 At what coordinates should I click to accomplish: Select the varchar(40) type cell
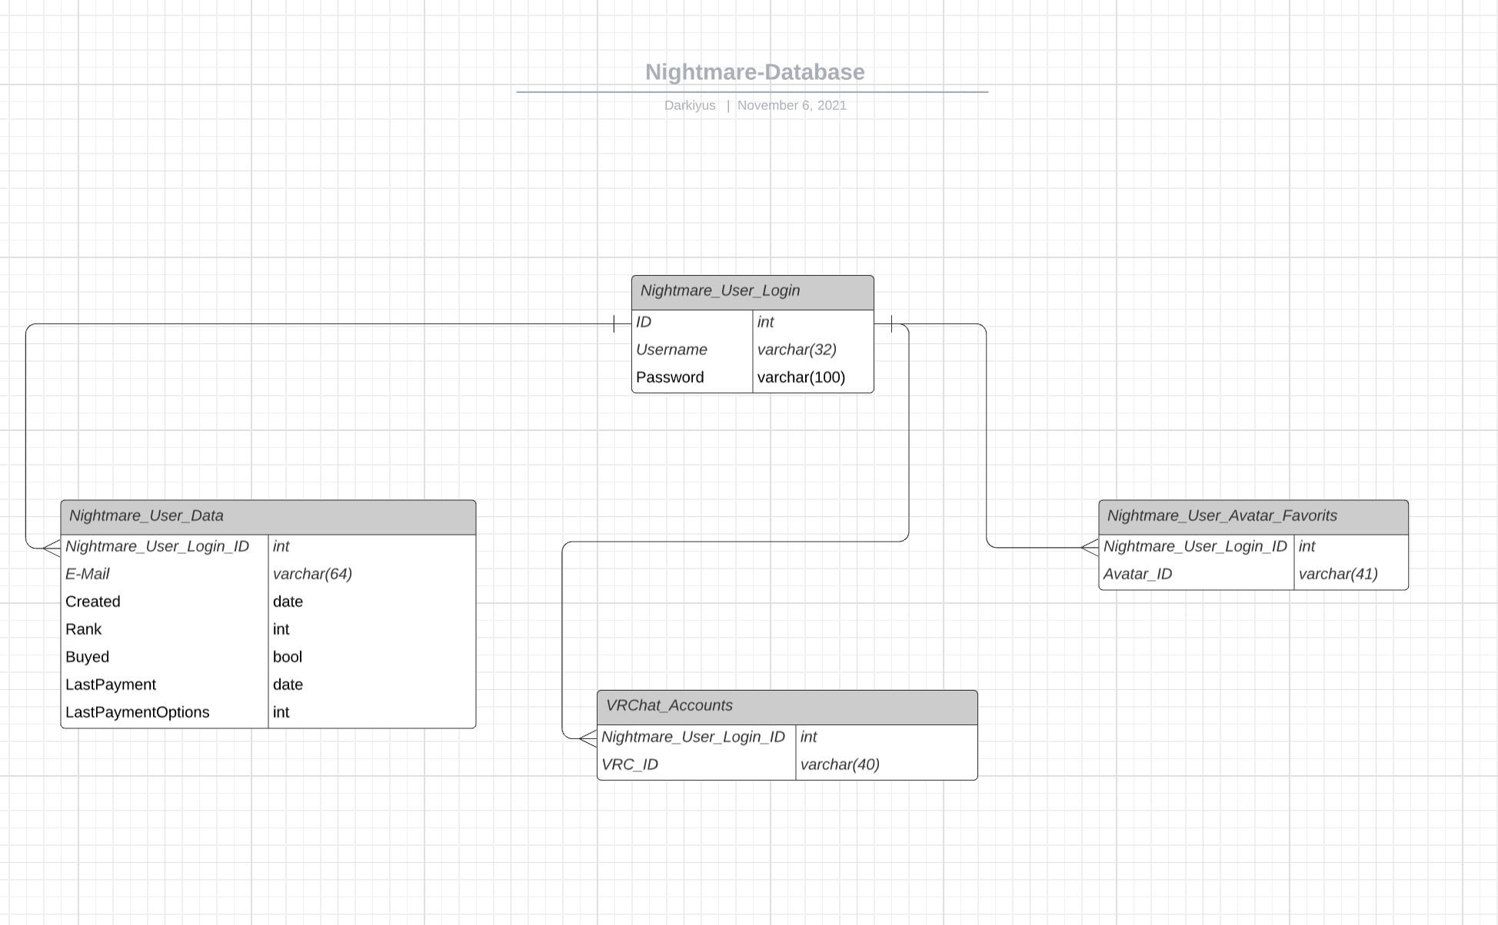[x=887, y=765]
